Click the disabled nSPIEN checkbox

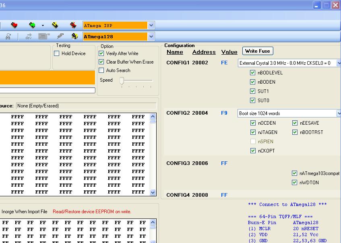(x=253, y=142)
